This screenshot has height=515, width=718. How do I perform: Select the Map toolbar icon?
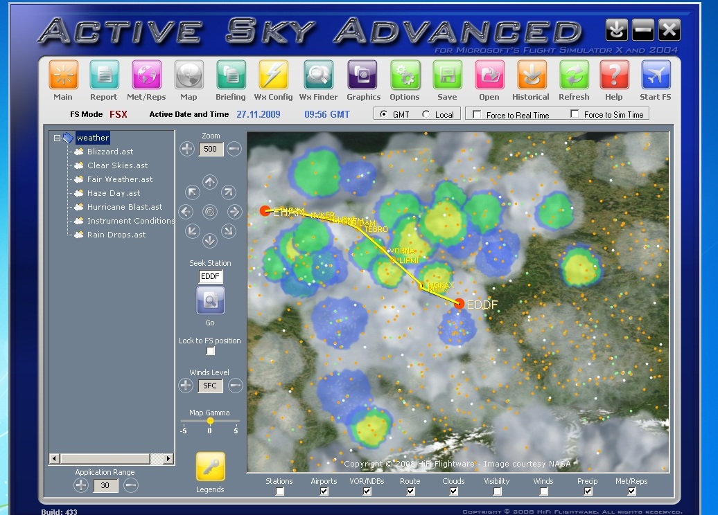point(189,75)
